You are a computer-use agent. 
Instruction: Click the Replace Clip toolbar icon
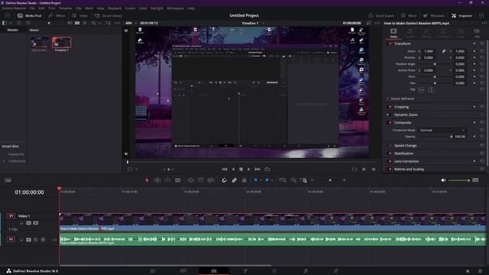click(211, 180)
